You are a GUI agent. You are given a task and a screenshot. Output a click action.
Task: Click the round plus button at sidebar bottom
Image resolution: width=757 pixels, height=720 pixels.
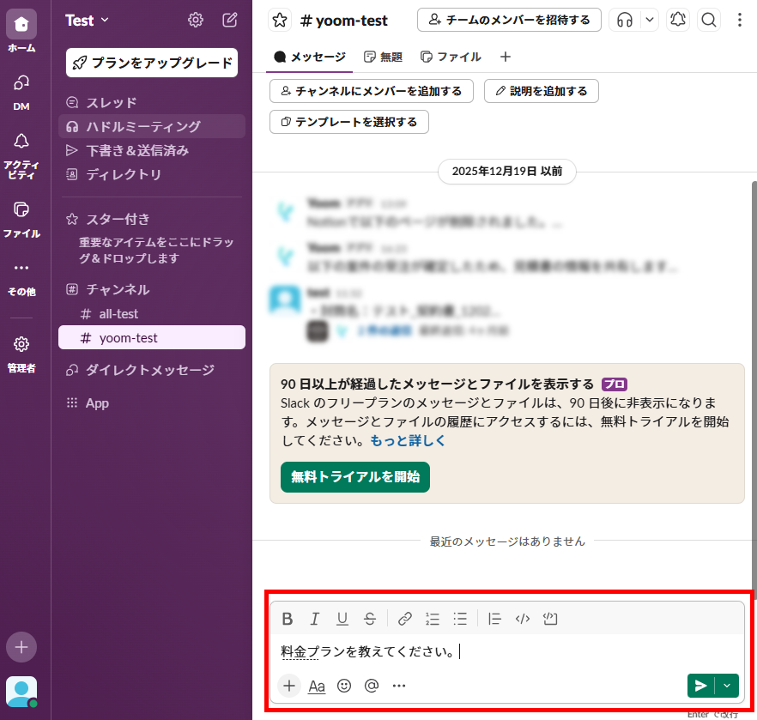coord(21,647)
